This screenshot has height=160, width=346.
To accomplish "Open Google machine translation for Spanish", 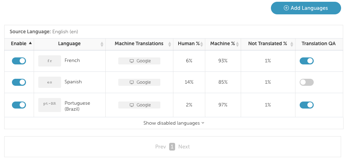I will tap(139, 82).
